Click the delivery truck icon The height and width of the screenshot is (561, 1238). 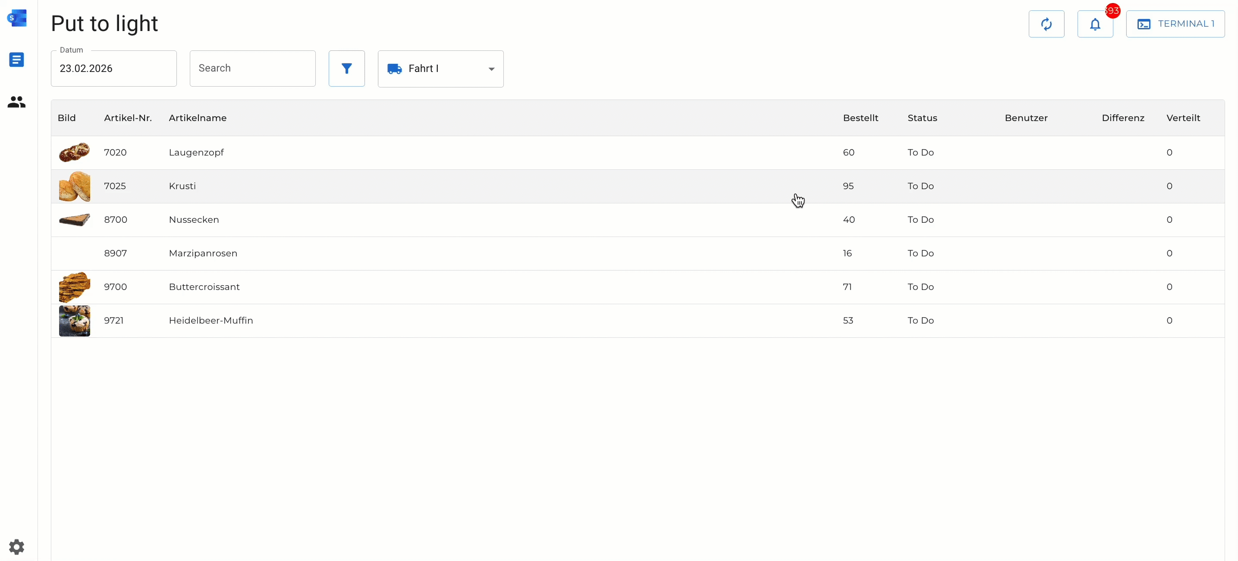(x=394, y=69)
